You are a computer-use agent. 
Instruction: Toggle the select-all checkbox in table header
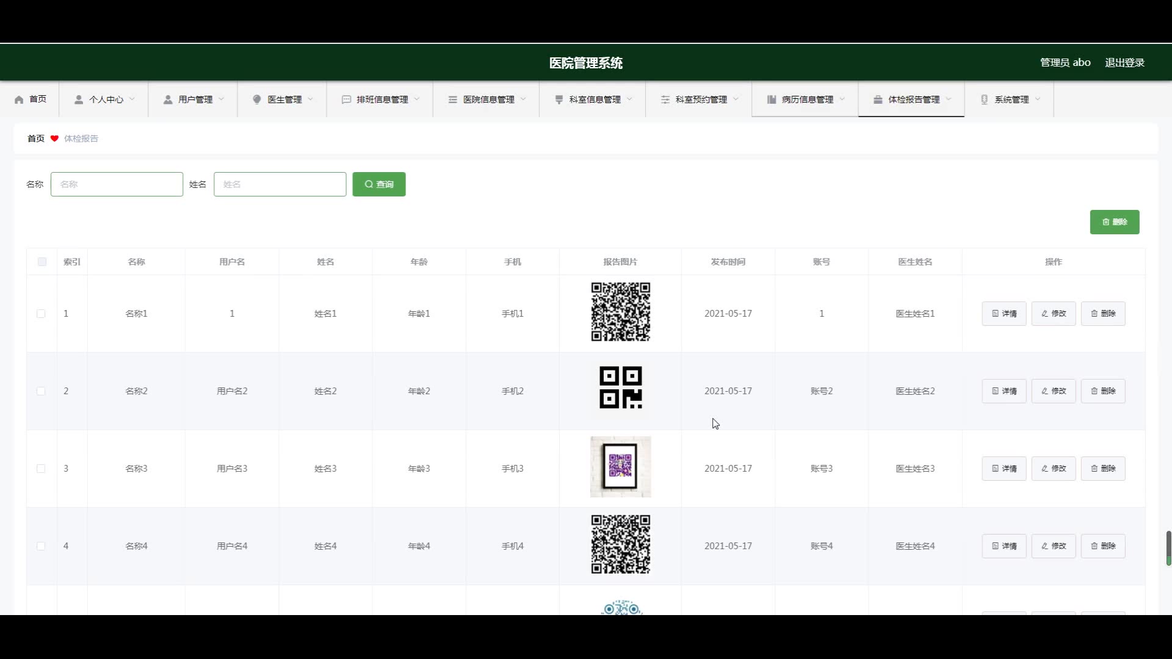(x=42, y=262)
